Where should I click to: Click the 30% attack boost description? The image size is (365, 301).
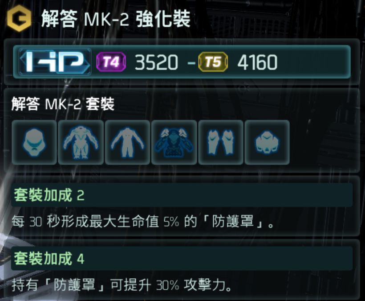pyautogui.click(x=122, y=285)
